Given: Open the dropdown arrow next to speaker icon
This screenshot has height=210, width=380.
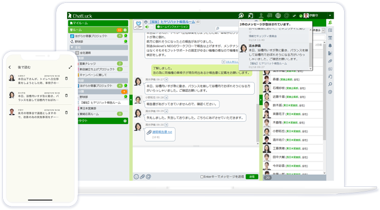Looking at the screenshot, I should tap(152, 27).
